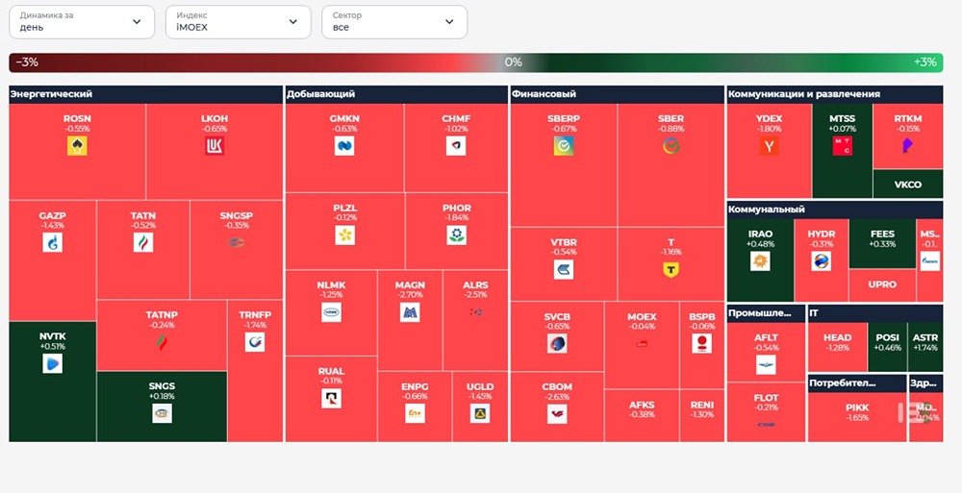Click the Polyus logo in PLZL tile
The image size is (962, 493).
[x=344, y=234]
